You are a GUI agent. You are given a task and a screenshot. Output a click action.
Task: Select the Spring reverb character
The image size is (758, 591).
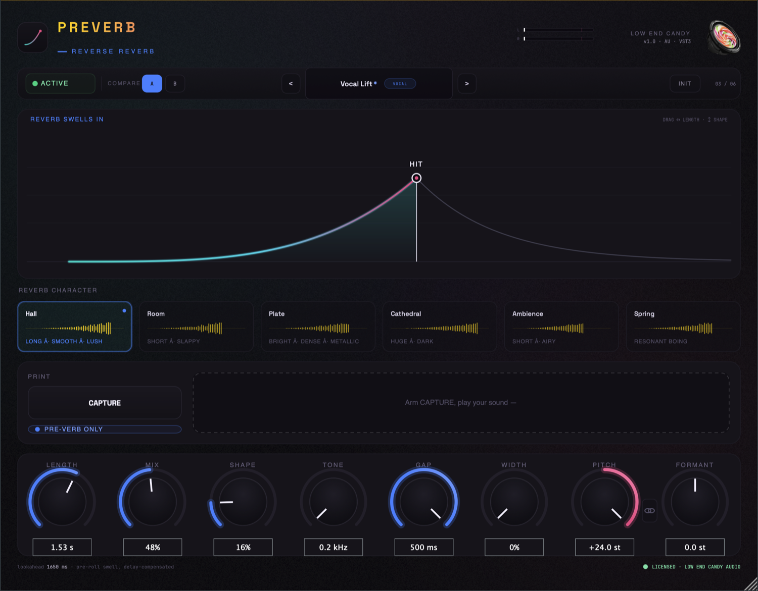tap(683, 327)
